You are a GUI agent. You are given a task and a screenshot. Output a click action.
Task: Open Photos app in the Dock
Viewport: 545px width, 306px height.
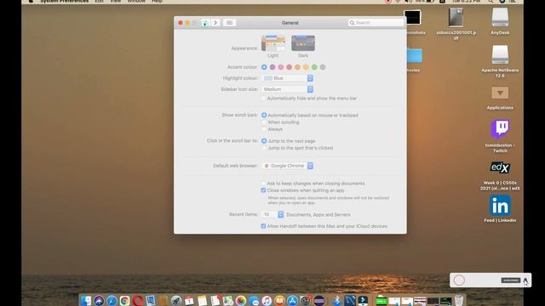click(x=240, y=300)
